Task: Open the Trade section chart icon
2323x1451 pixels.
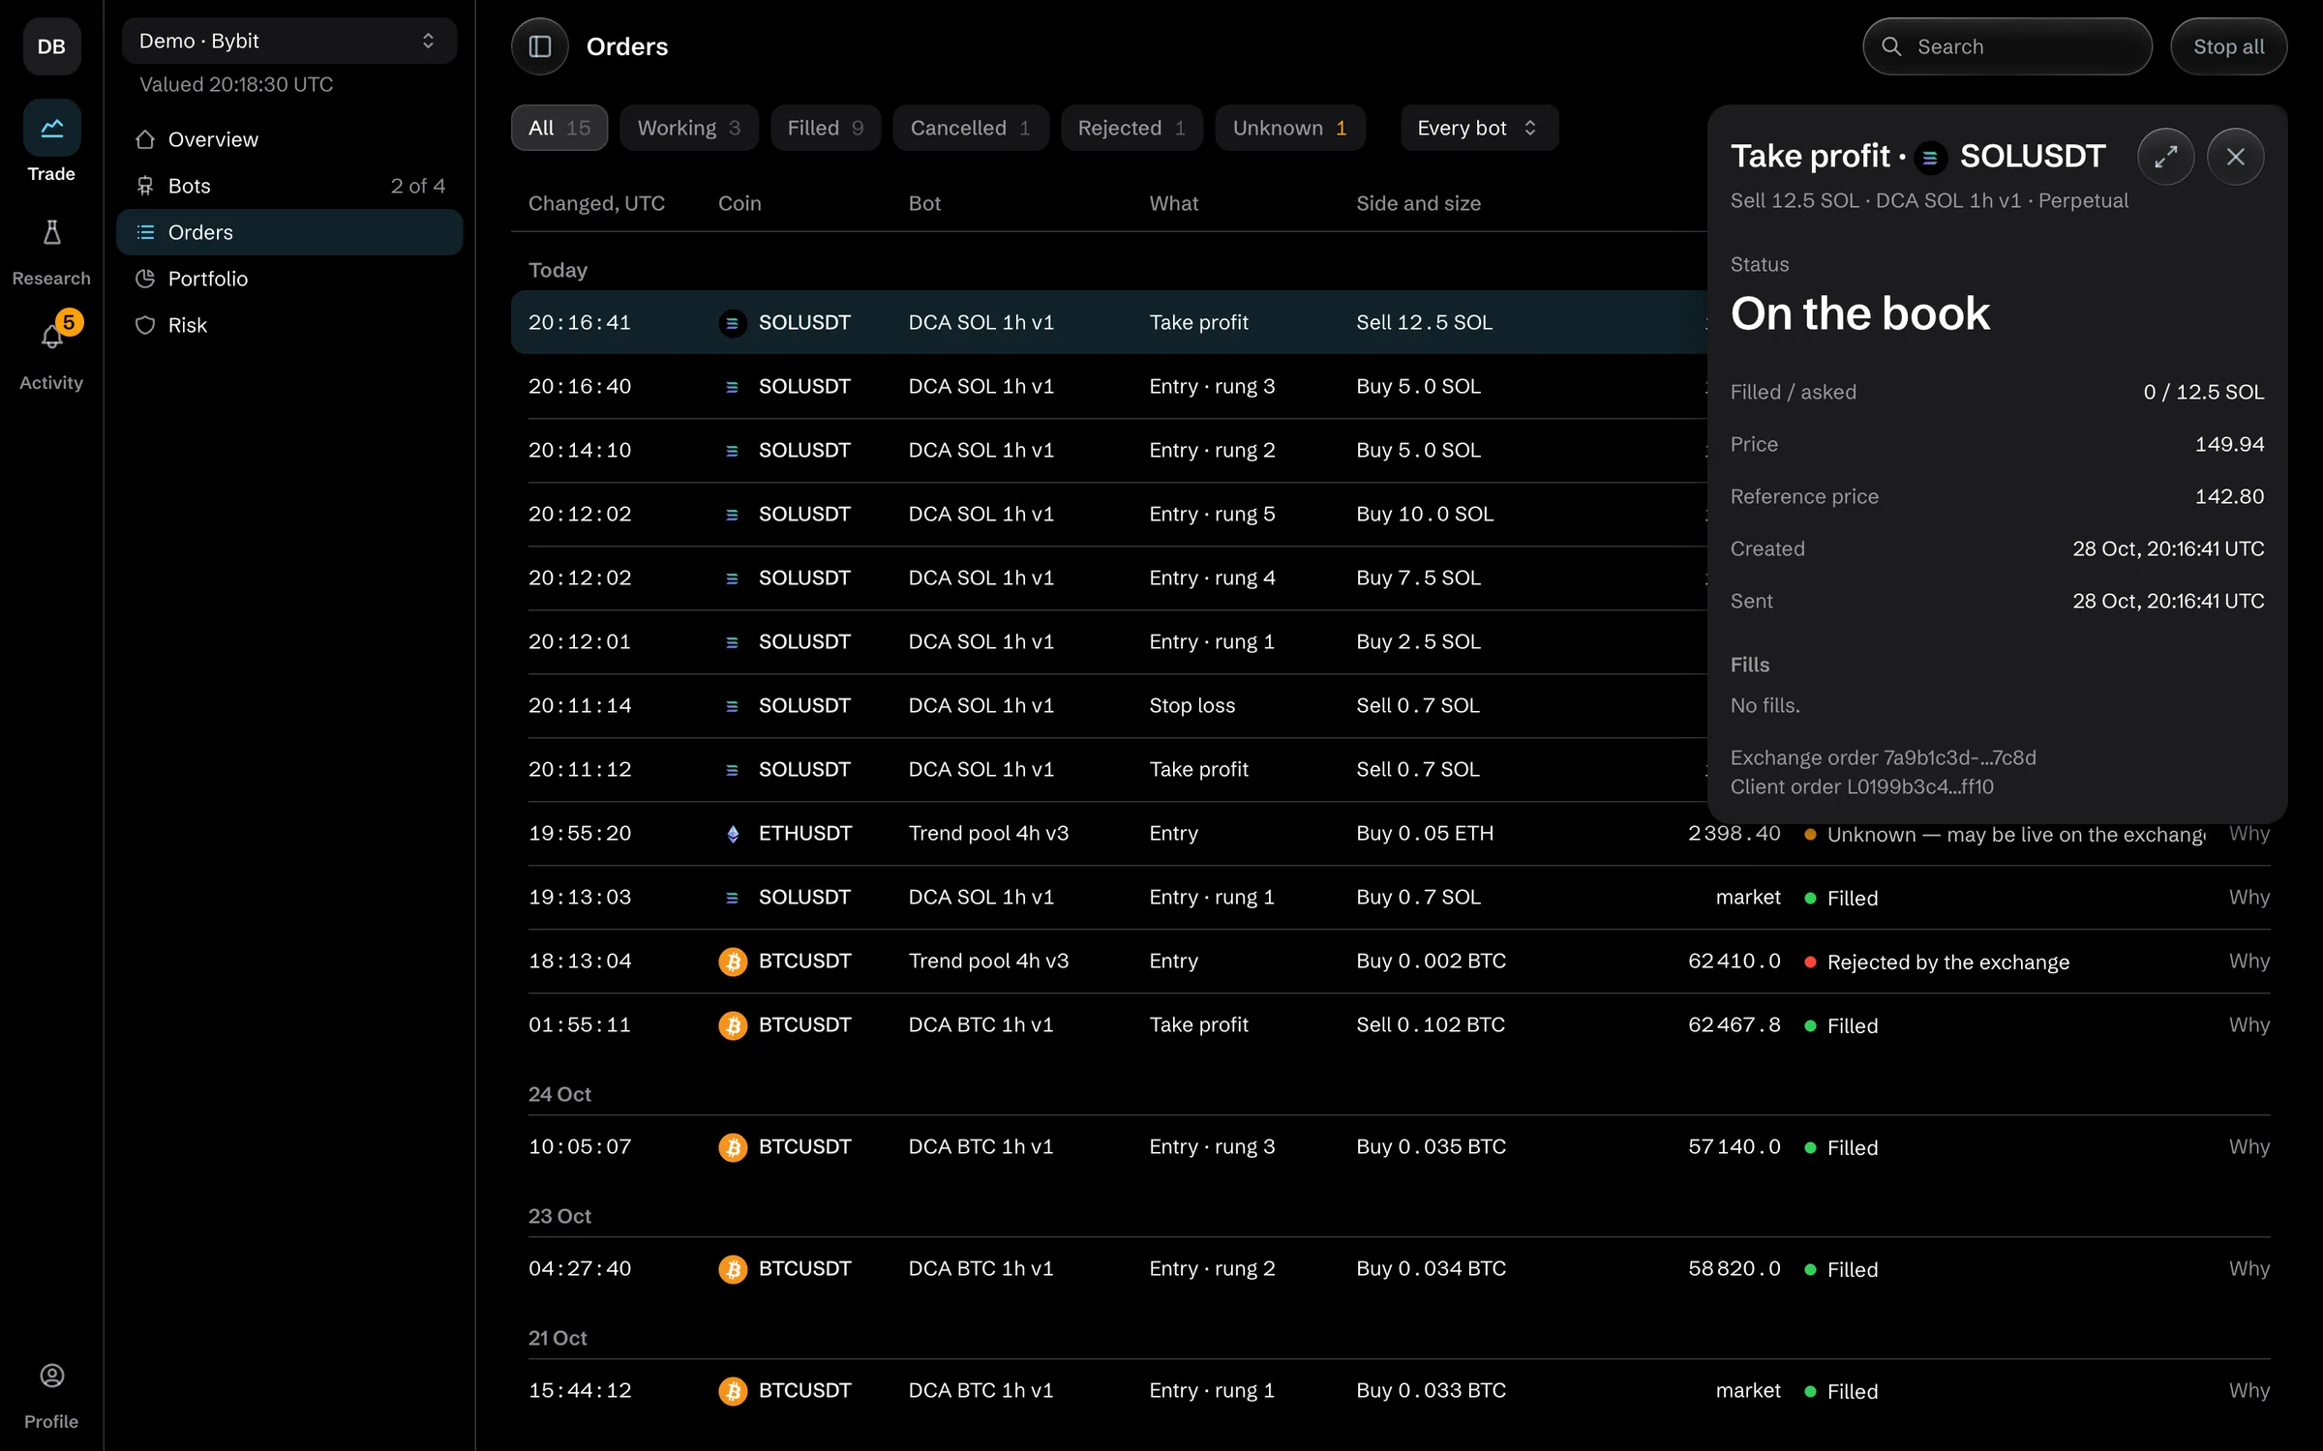Action: [x=51, y=127]
